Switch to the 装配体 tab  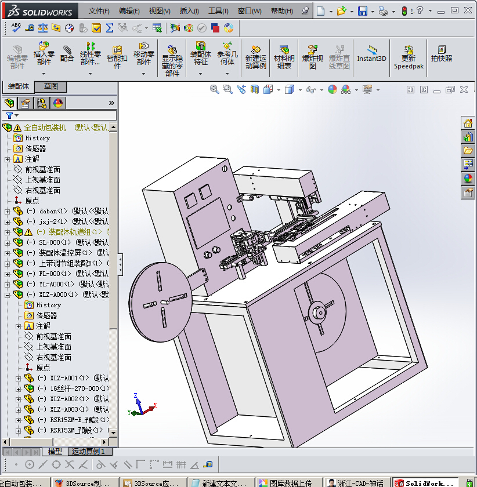[x=19, y=86]
